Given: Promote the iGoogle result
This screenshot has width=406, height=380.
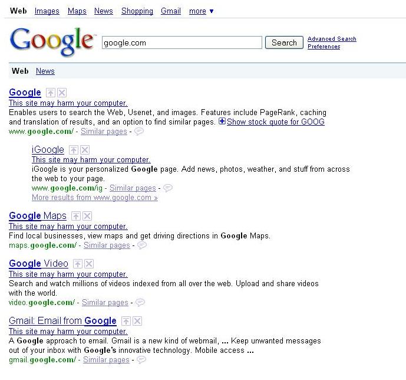Looking at the screenshot, I should pos(74,150).
